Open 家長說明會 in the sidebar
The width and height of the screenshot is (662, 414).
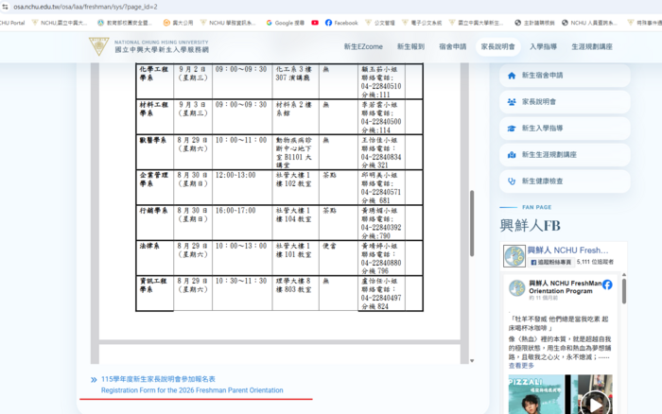565,102
